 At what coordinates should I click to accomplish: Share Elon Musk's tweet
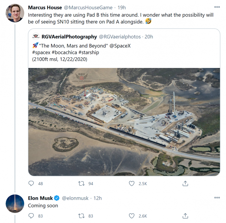click(185, 216)
